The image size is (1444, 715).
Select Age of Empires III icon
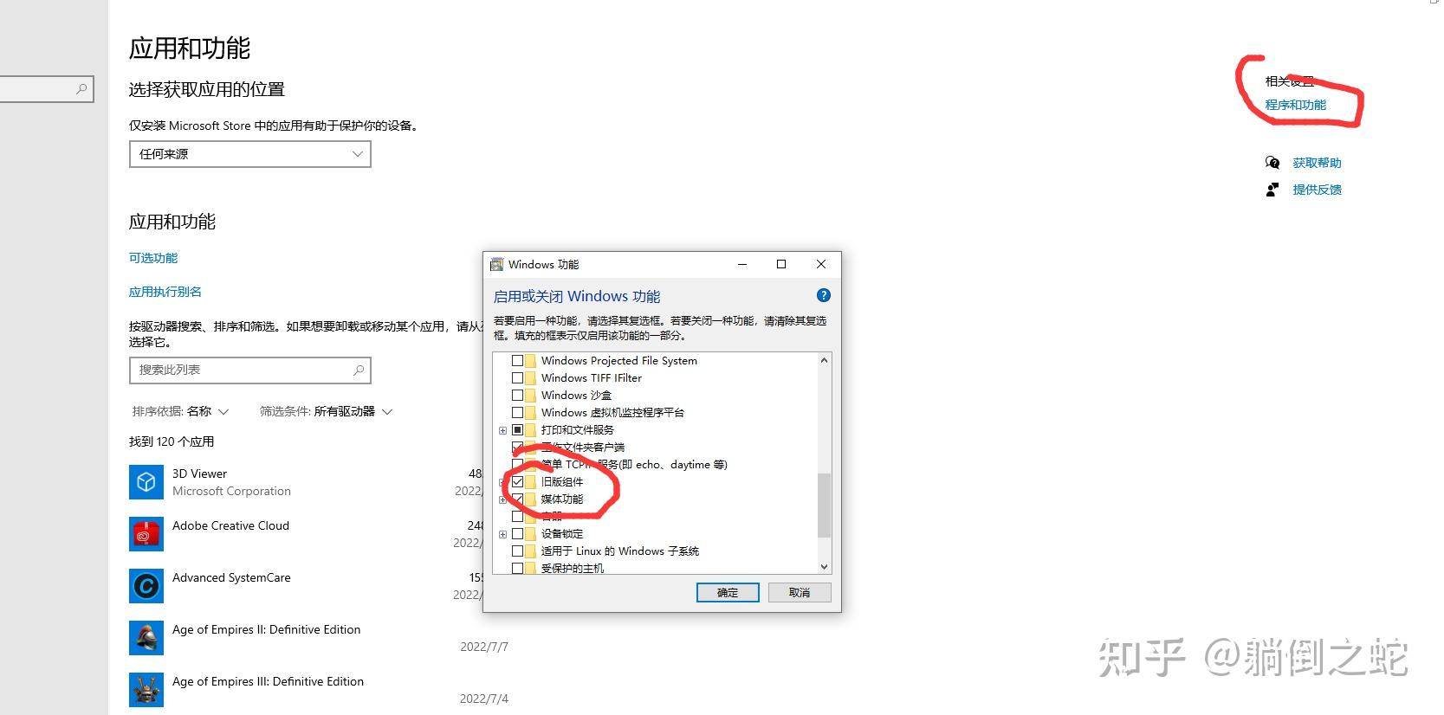click(146, 690)
